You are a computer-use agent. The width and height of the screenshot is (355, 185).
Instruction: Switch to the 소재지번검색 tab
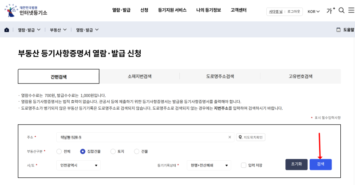(x=139, y=77)
